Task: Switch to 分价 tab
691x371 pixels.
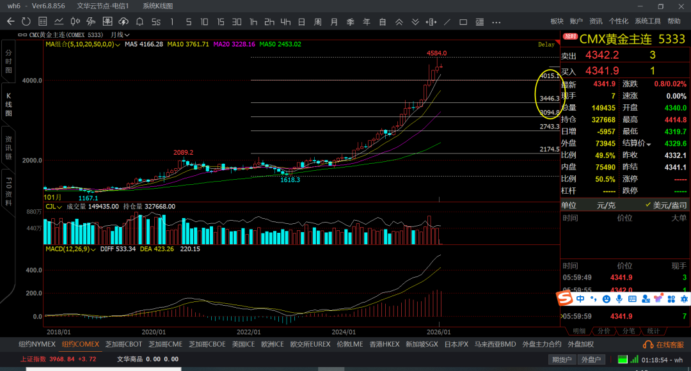Action: click(x=603, y=331)
